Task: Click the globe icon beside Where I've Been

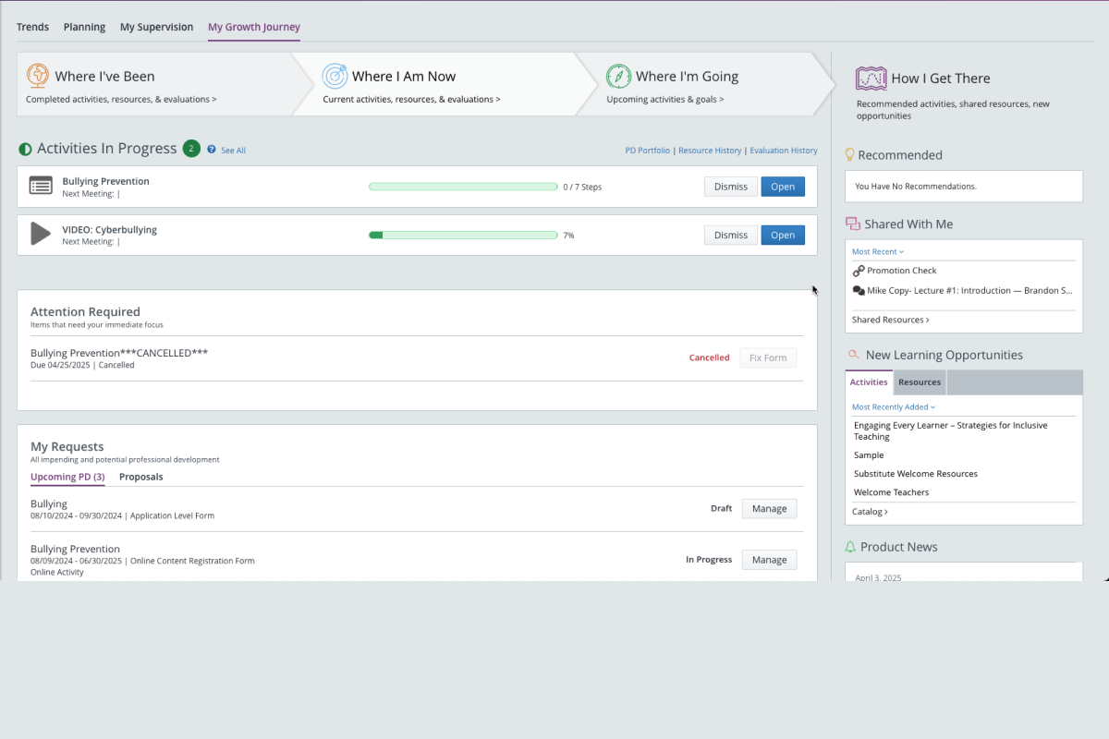Action: pos(38,76)
